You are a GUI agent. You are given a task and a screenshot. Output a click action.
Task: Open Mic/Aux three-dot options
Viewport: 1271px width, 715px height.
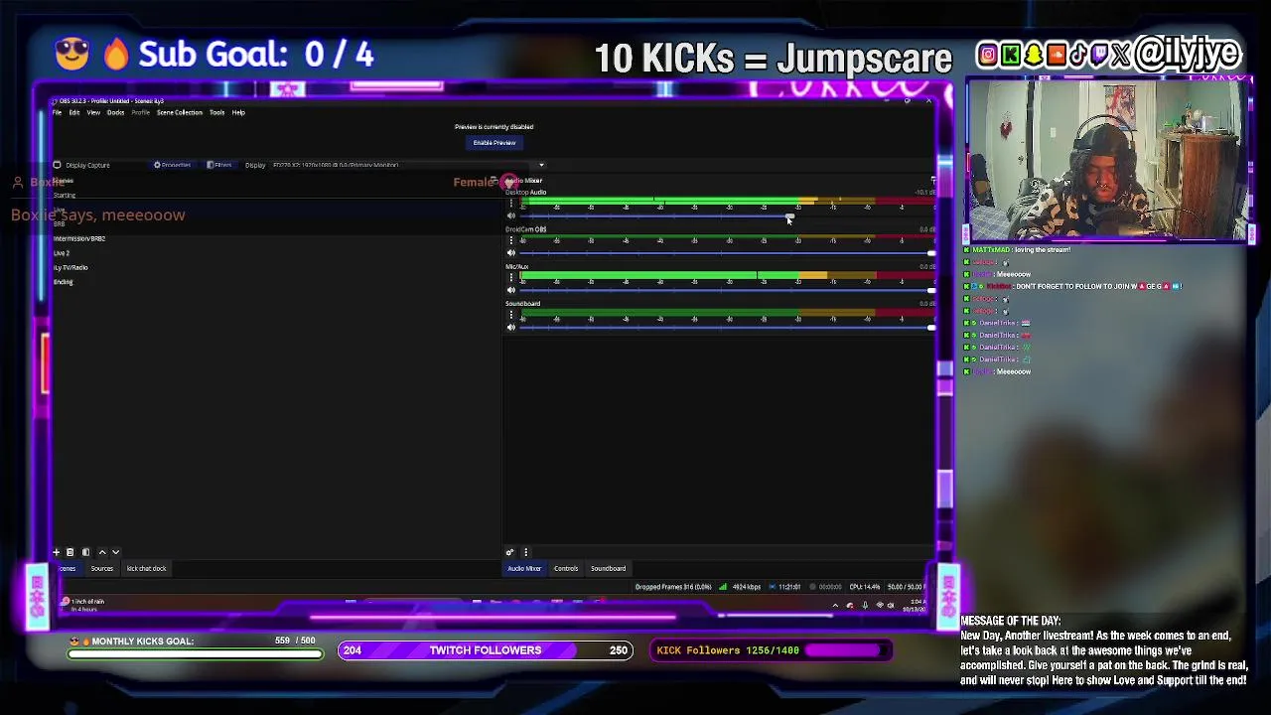(x=511, y=278)
